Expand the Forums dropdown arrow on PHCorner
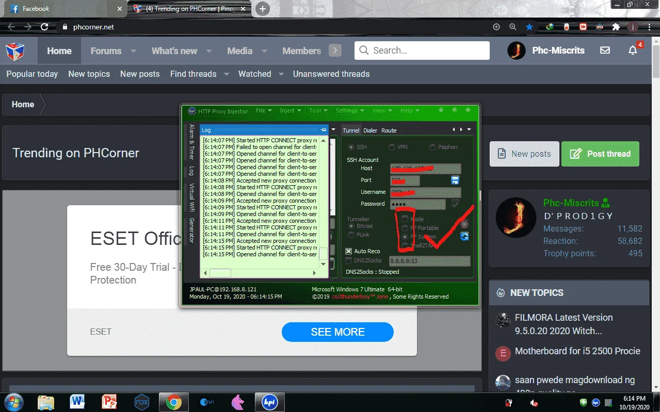Viewport: 660px width, 412px height. click(x=133, y=51)
